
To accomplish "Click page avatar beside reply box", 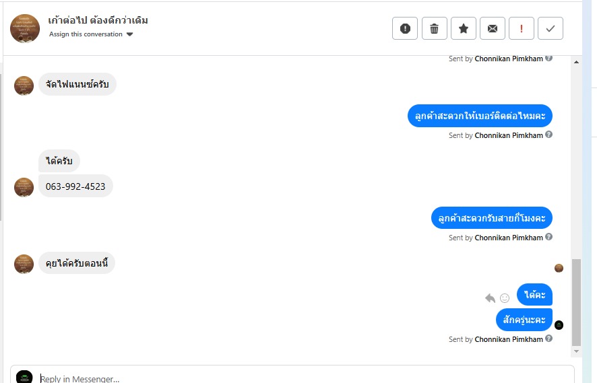I will coord(24,377).
